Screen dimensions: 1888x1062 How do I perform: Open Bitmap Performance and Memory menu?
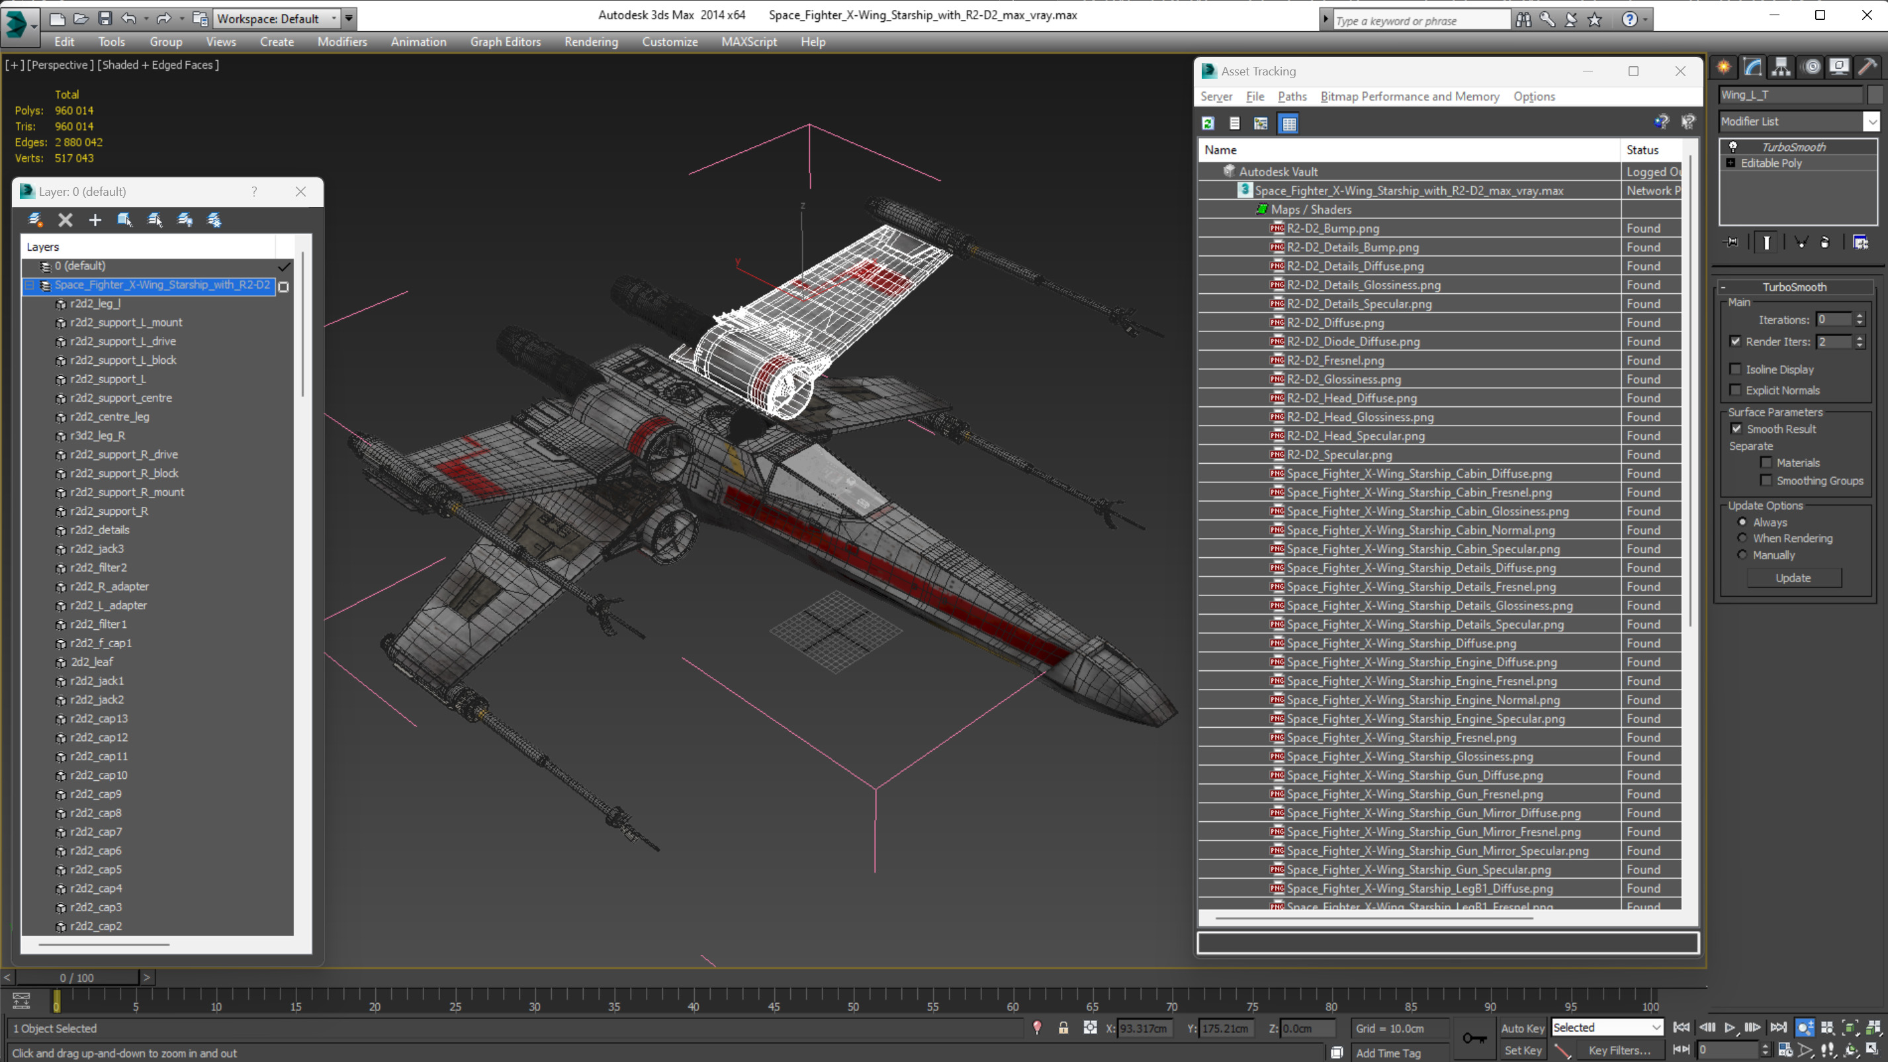[1410, 96]
